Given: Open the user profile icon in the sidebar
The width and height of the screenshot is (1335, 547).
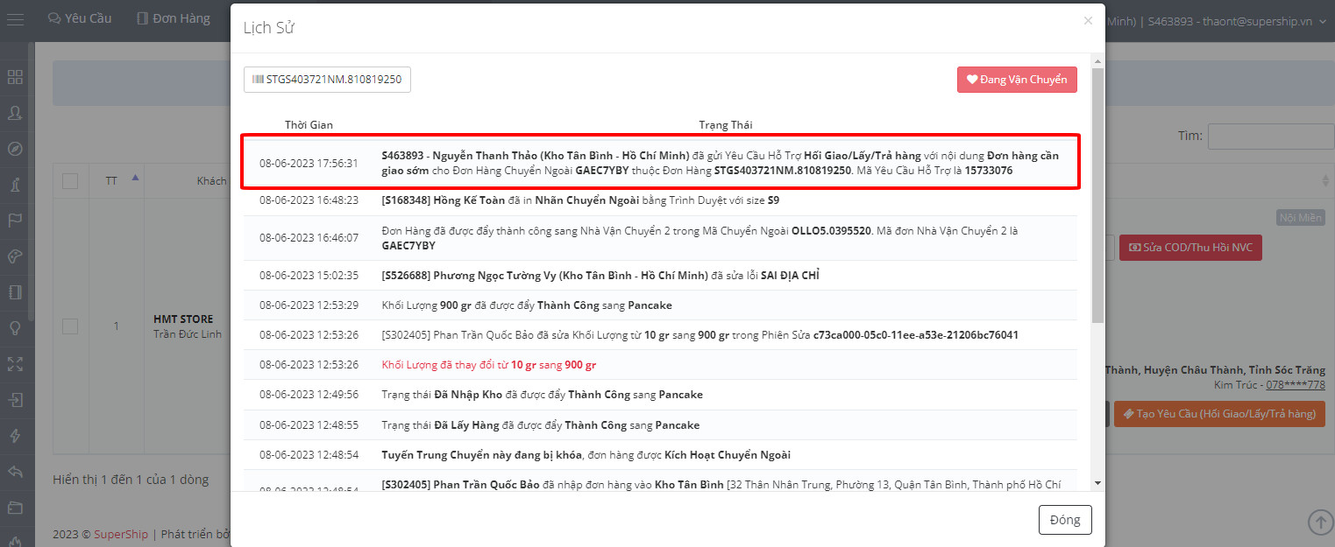Looking at the screenshot, I should (15, 113).
